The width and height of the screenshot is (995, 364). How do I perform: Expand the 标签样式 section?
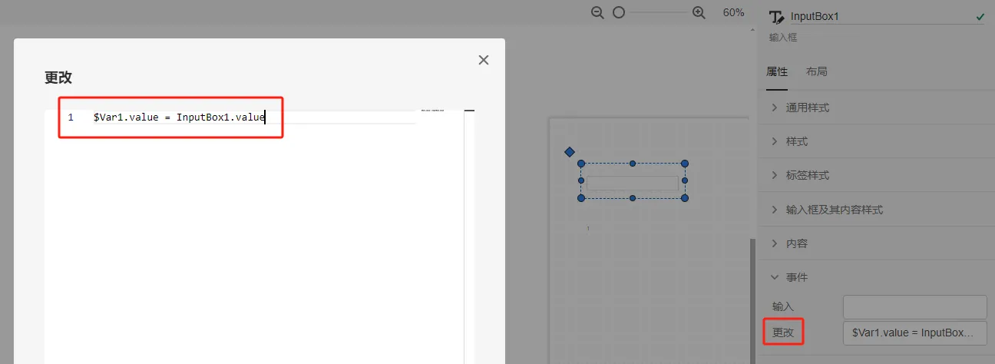click(x=876, y=175)
